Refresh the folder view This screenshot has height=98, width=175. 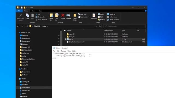(100, 26)
